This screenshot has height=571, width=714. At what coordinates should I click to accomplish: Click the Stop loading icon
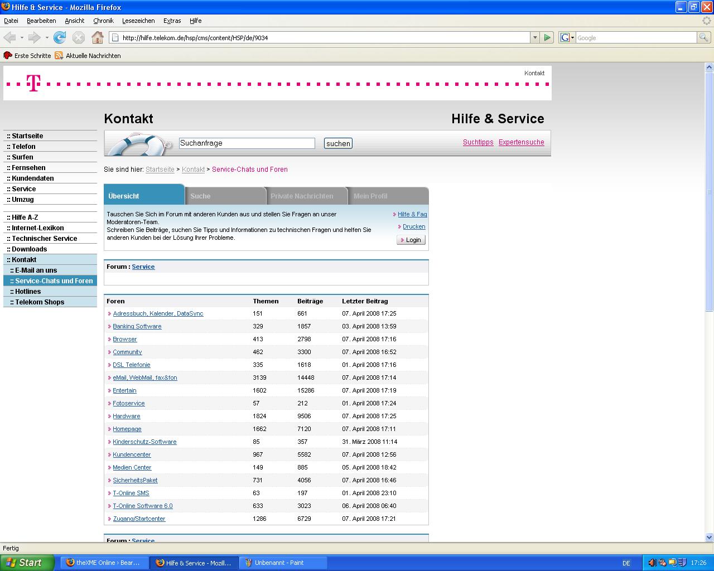coord(79,37)
